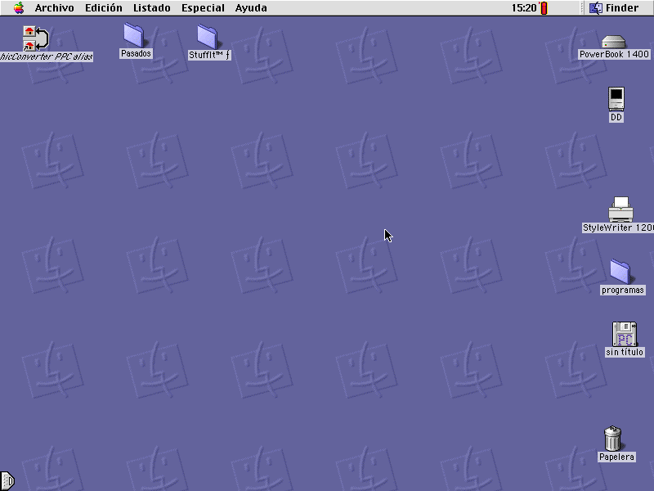Open the Apple menu

pyautogui.click(x=19, y=8)
